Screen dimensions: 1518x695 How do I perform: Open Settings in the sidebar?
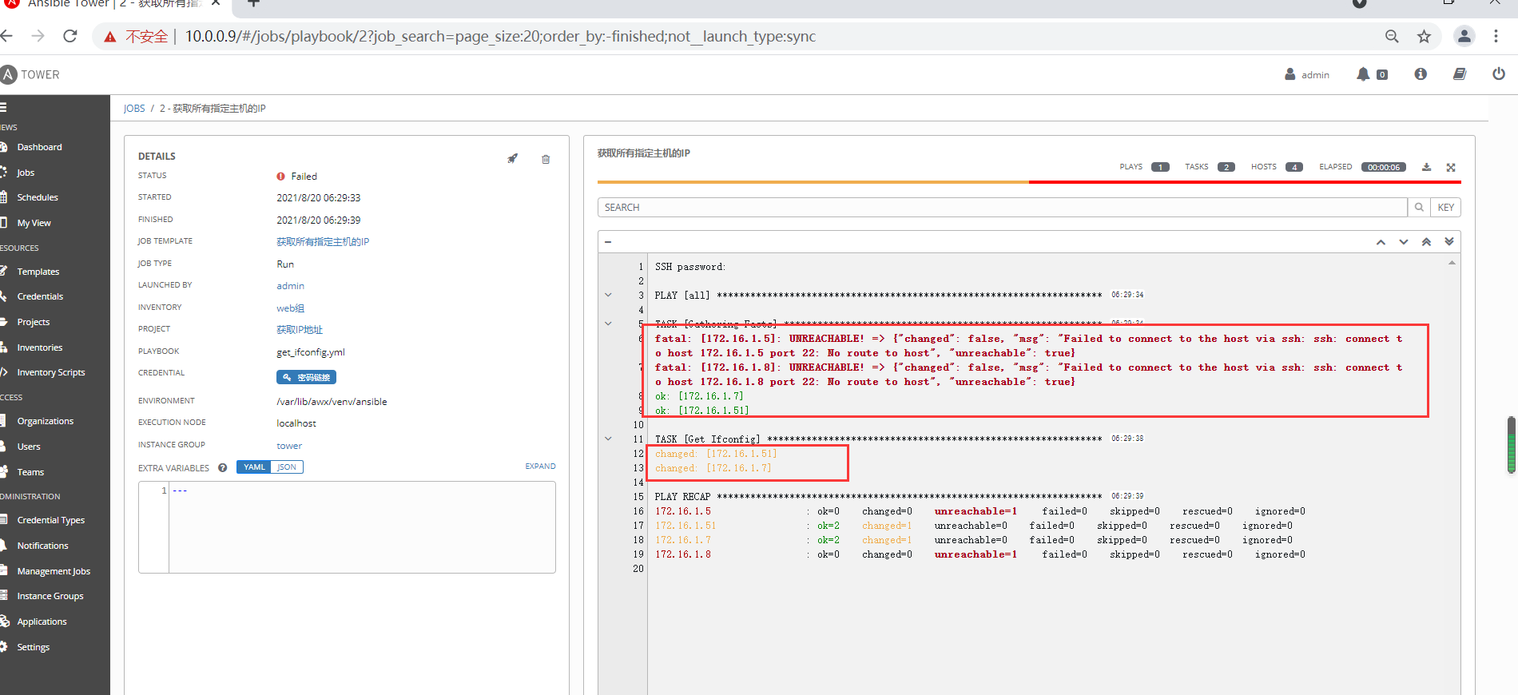tap(34, 647)
